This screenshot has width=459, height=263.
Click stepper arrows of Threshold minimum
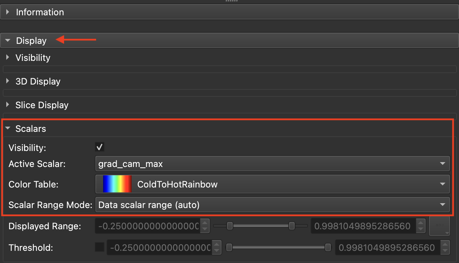click(x=217, y=248)
